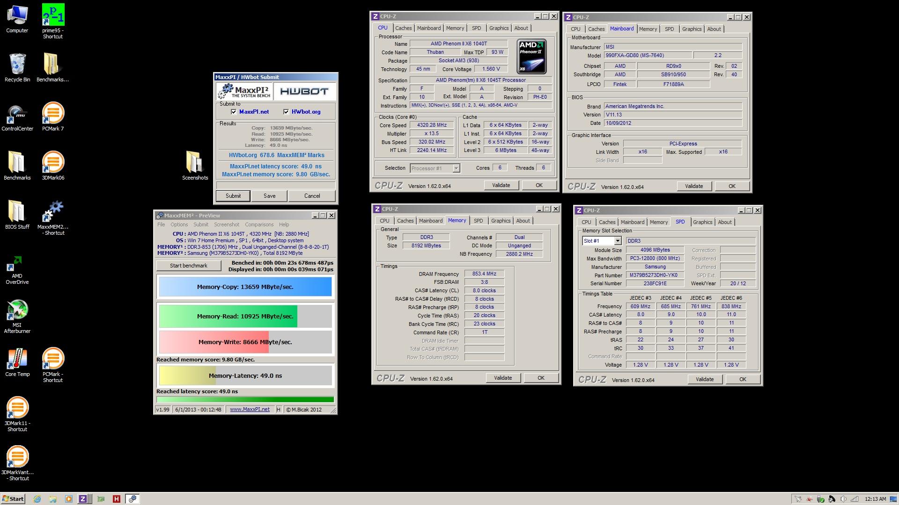Click the Memory-Read result bar

pos(245,316)
